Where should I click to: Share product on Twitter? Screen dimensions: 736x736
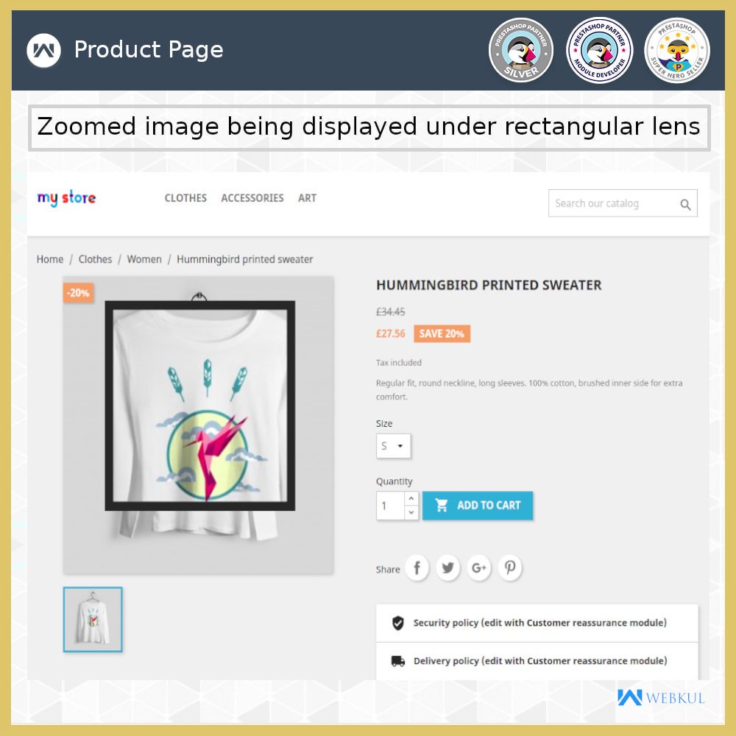(447, 568)
